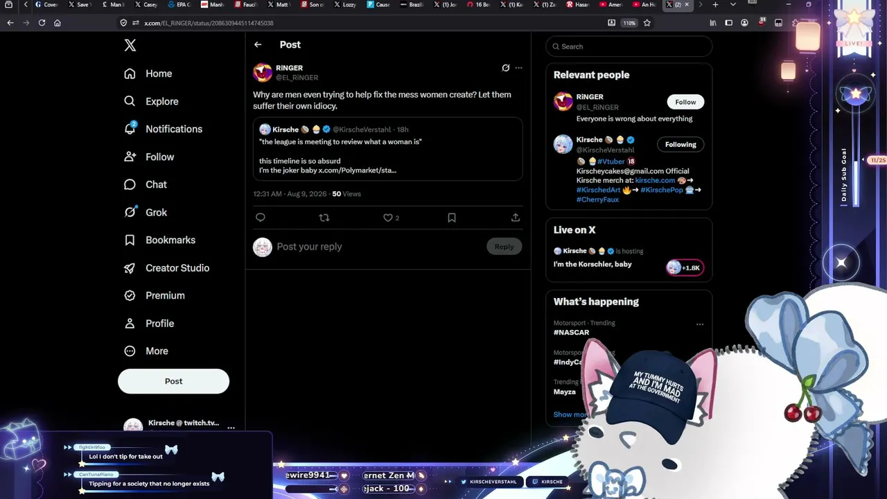This screenshot has width=887, height=499.
Task: Click the large Post button in the sidebar
Action: tap(173, 381)
